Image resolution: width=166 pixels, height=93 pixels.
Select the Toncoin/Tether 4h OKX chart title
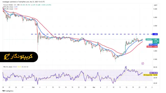coord(11,5)
